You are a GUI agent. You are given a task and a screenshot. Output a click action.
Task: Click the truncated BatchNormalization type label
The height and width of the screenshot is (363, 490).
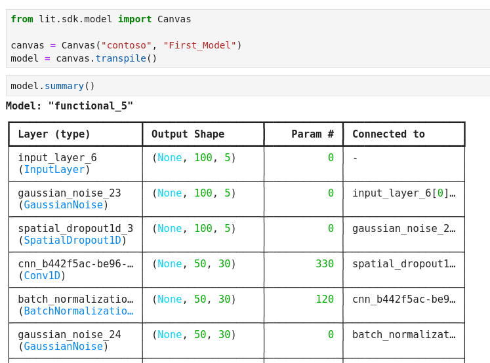coord(78,311)
